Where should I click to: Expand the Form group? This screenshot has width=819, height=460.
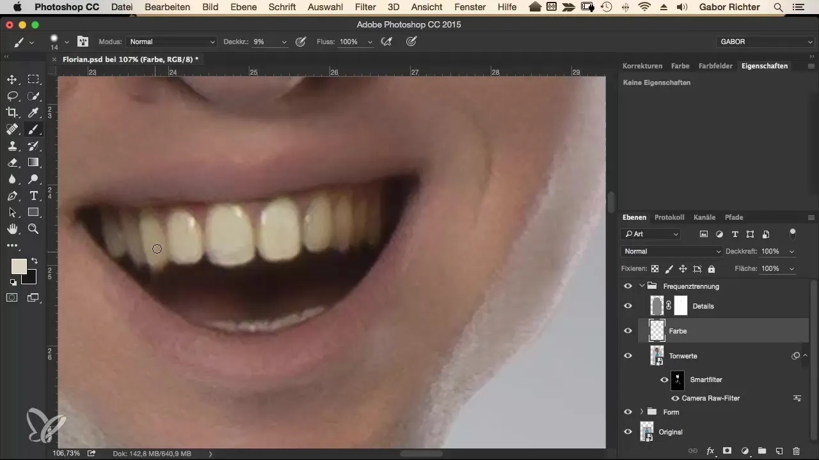[x=641, y=412]
